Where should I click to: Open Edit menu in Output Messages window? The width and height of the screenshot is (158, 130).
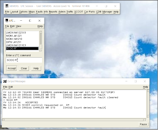pos(10,87)
